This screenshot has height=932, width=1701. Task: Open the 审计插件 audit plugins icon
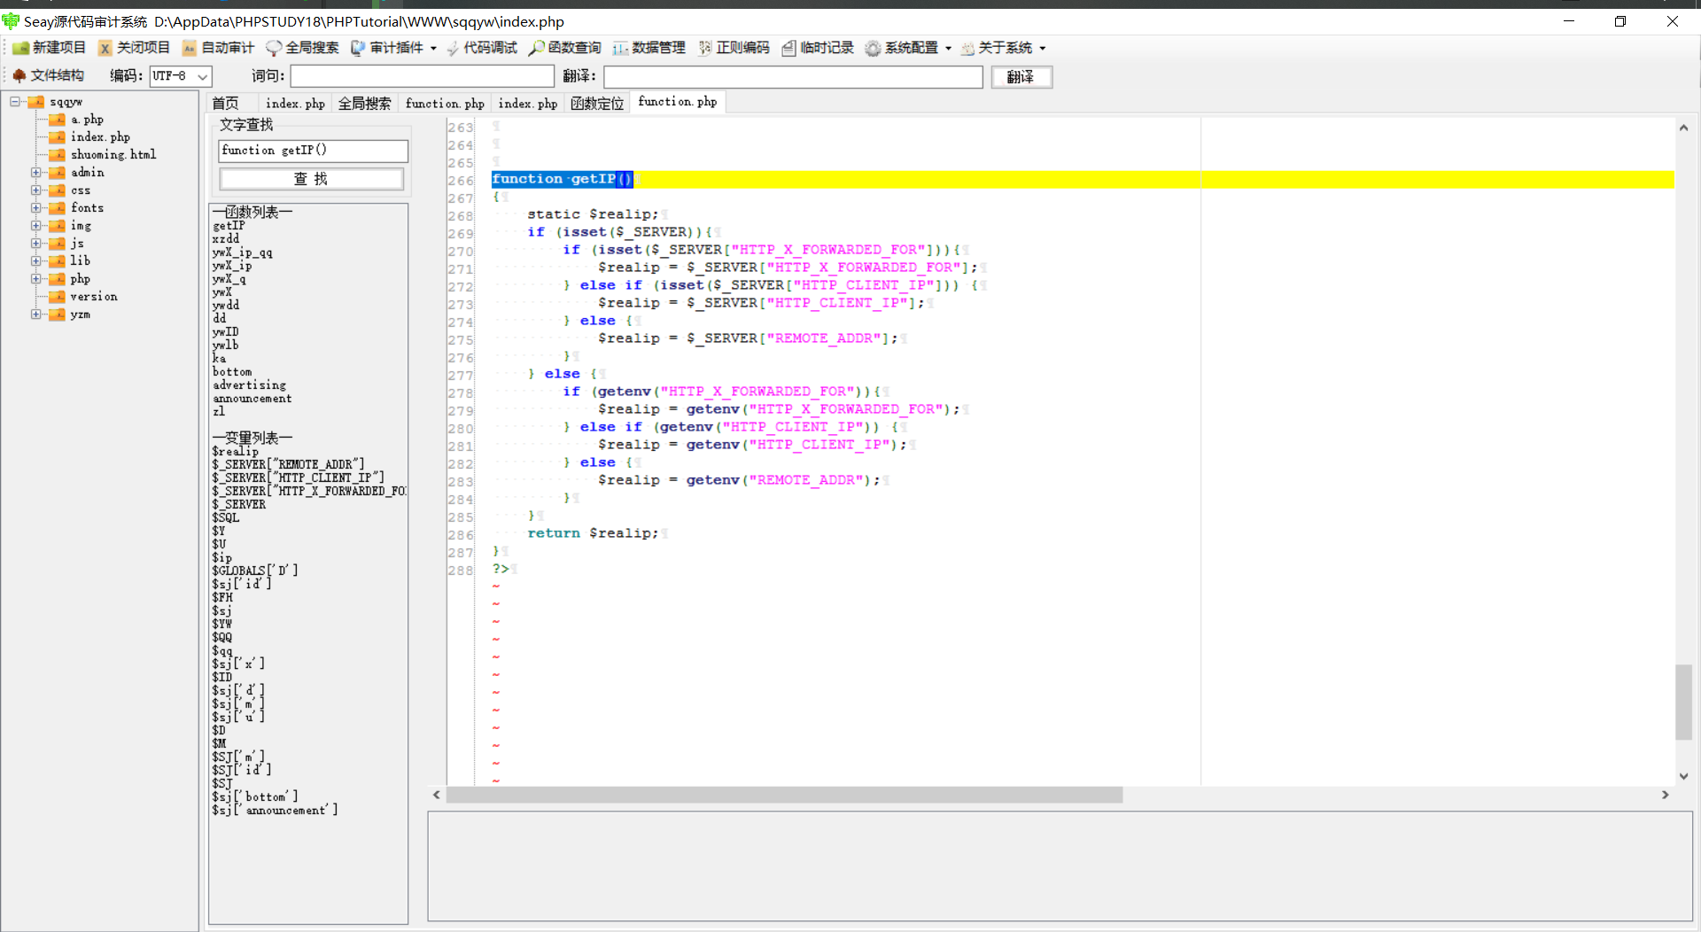pyautogui.click(x=358, y=48)
